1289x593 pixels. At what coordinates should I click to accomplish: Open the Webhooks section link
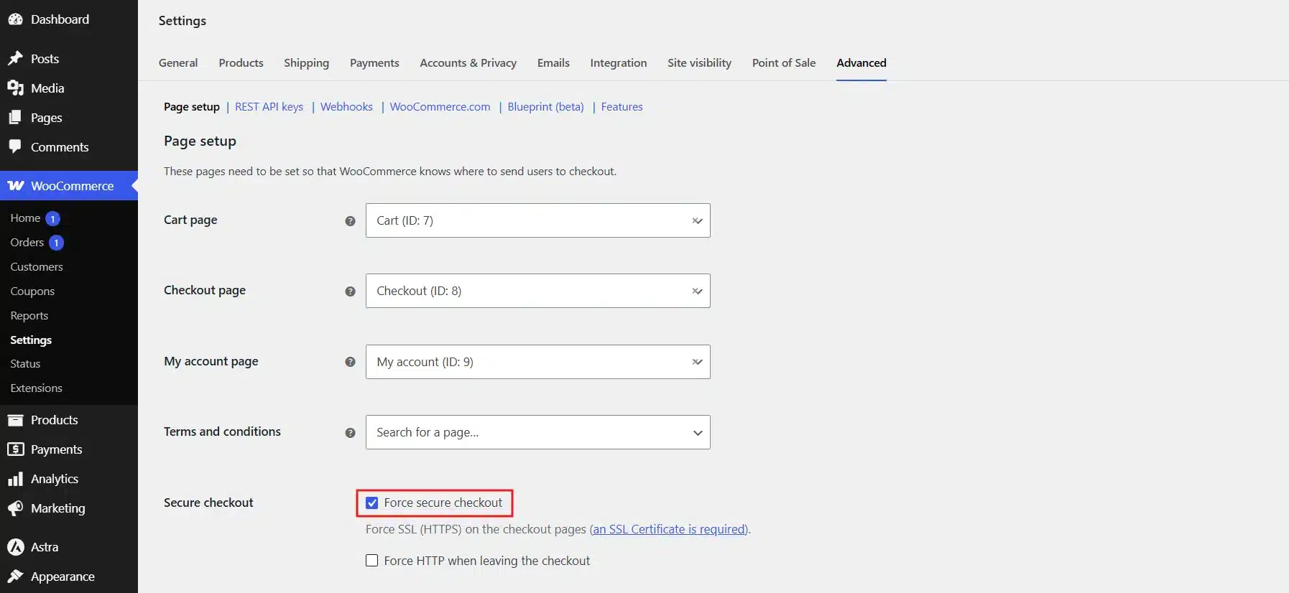point(346,107)
